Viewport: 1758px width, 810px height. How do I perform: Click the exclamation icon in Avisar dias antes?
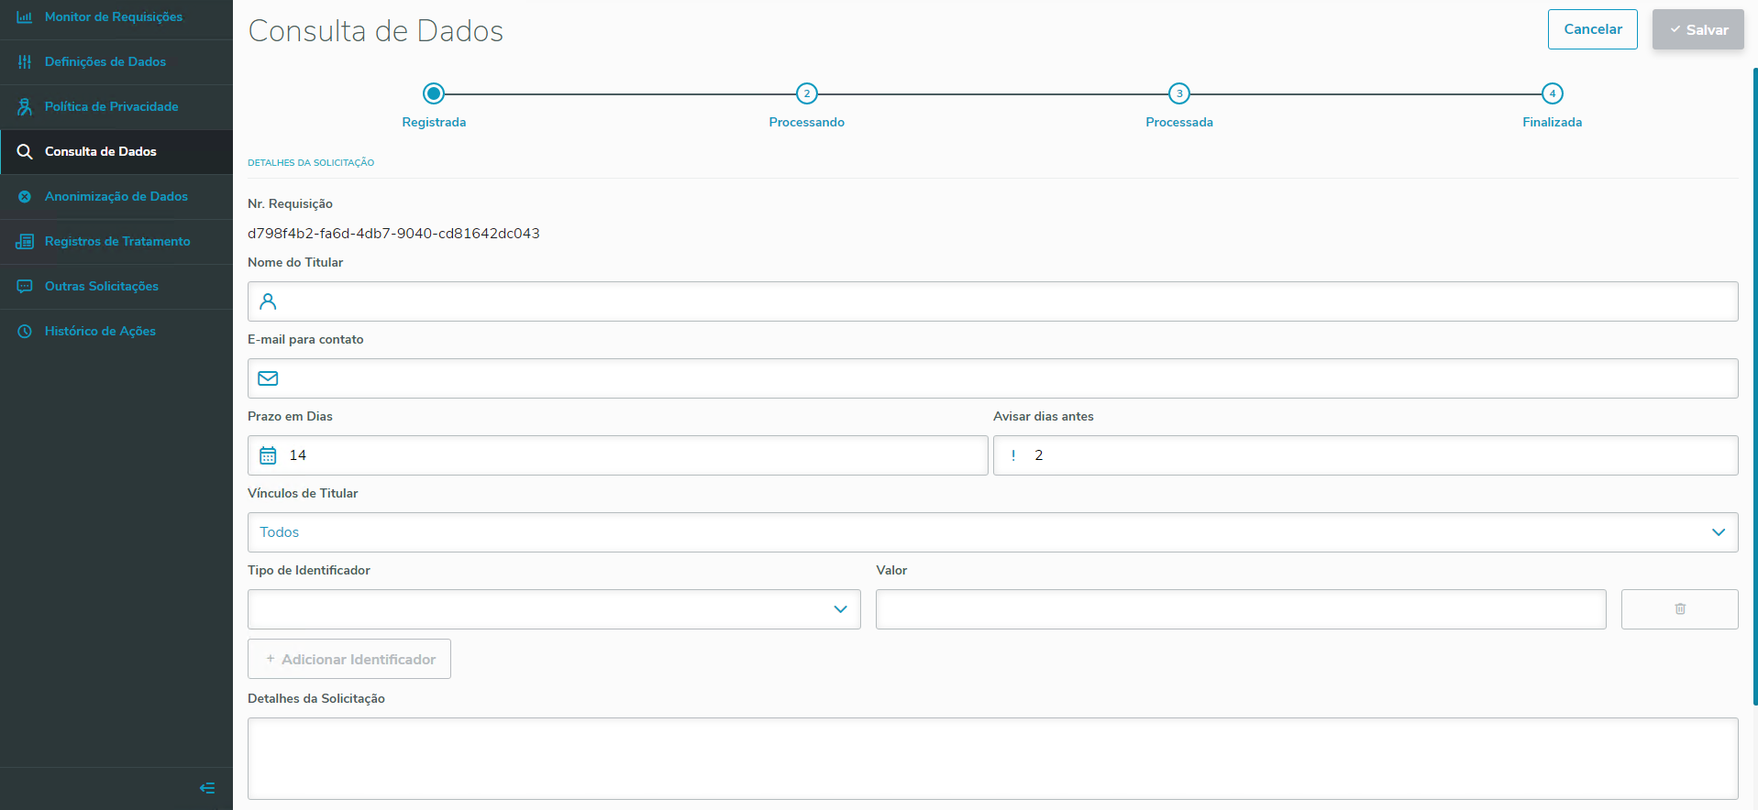1013,455
